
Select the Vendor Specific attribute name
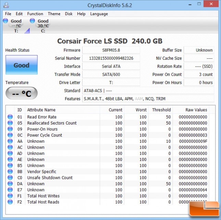(41, 172)
